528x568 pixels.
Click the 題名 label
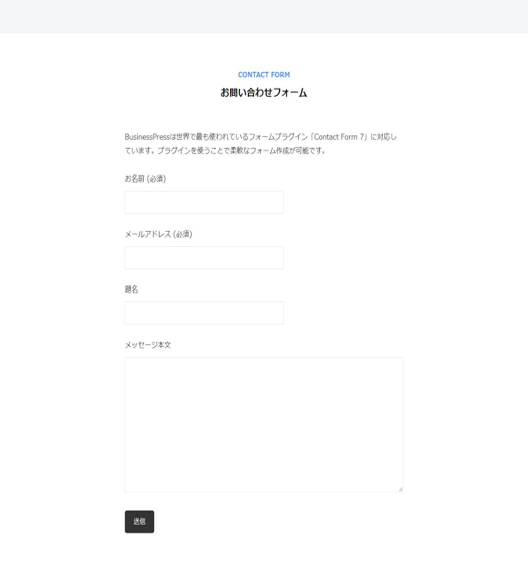131,289
